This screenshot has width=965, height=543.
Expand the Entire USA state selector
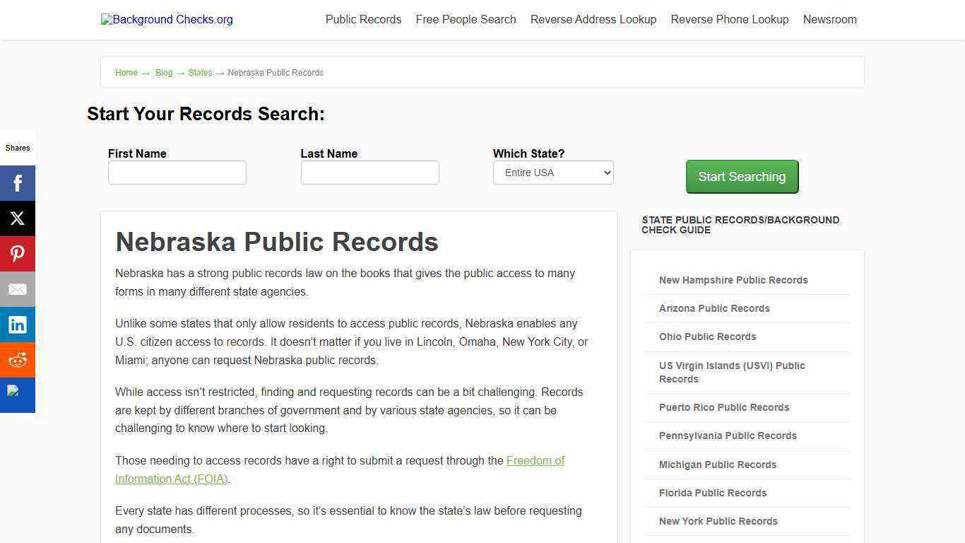[553, 172]
